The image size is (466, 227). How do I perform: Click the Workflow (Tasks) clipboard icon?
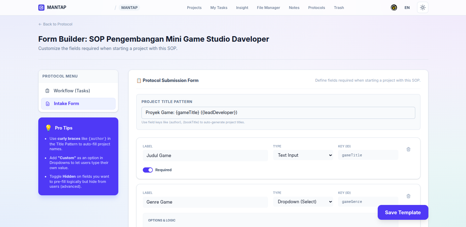click(x=47, y=91)
